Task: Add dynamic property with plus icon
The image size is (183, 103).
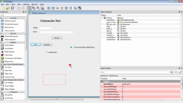Action: [172, 72]
